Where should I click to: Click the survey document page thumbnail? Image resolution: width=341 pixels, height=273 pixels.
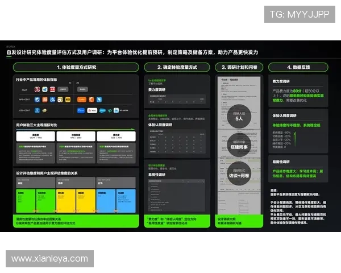(239, 146)
